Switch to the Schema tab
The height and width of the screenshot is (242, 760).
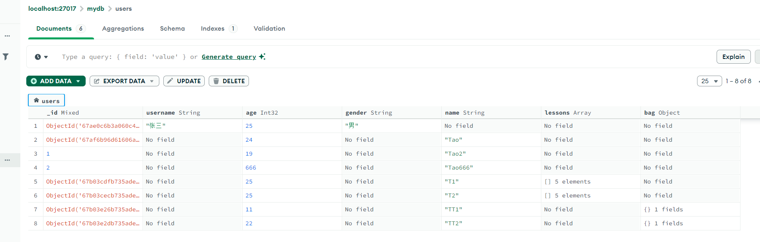[172, 29]
